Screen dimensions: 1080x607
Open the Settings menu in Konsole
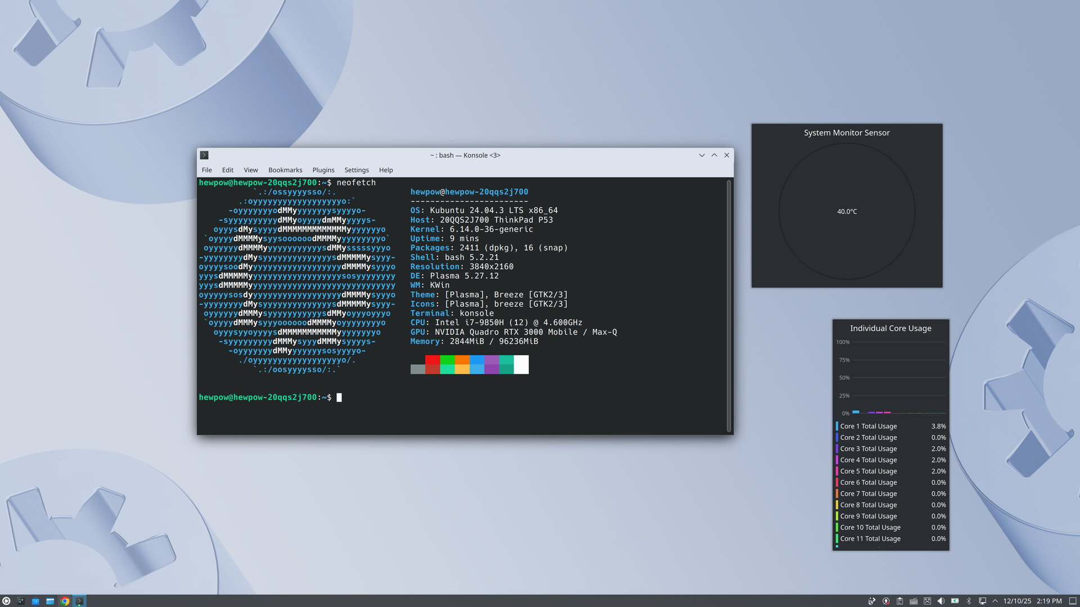[356, 170]
